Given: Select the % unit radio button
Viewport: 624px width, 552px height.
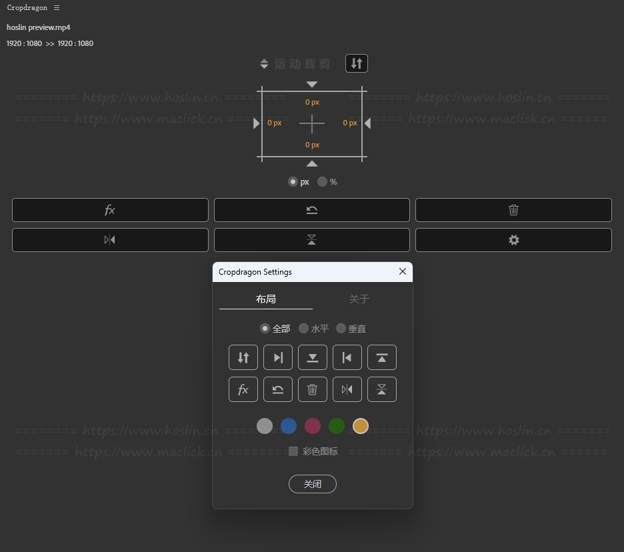Looking at the screenshot, I should [x=322, y=182].
